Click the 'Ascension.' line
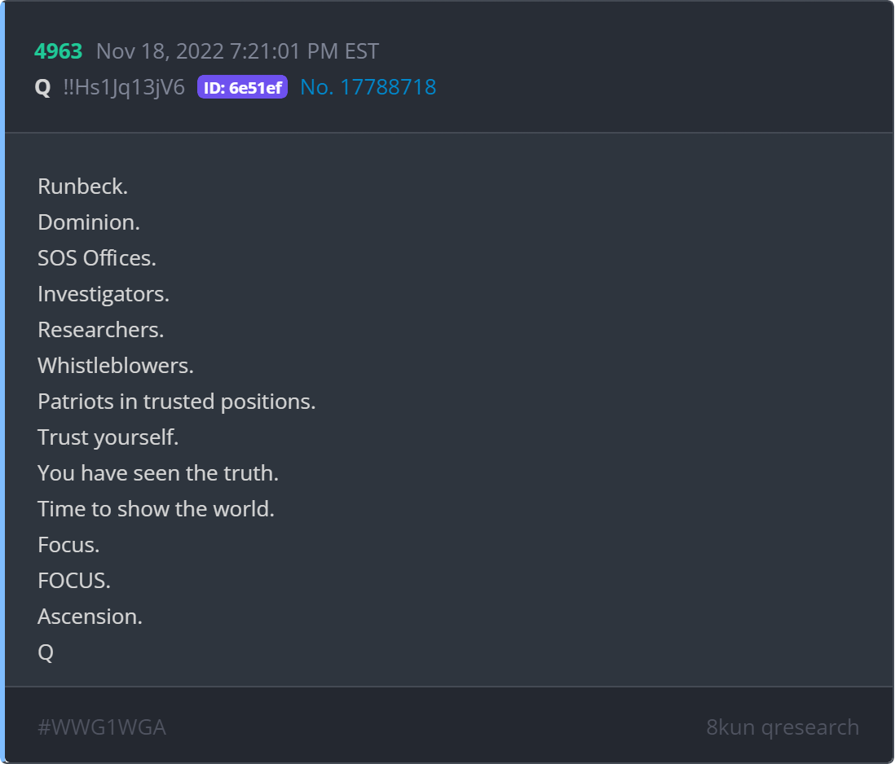The width and height of the screenshot is (895, 764). [90, 617]
